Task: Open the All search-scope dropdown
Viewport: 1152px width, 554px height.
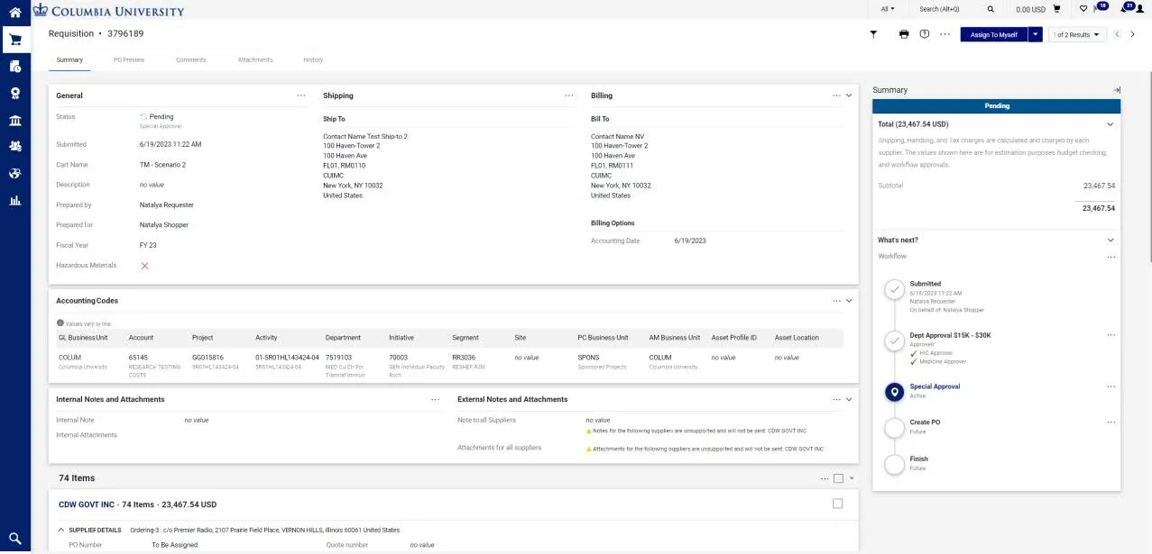Action: (x=888, y=9)
